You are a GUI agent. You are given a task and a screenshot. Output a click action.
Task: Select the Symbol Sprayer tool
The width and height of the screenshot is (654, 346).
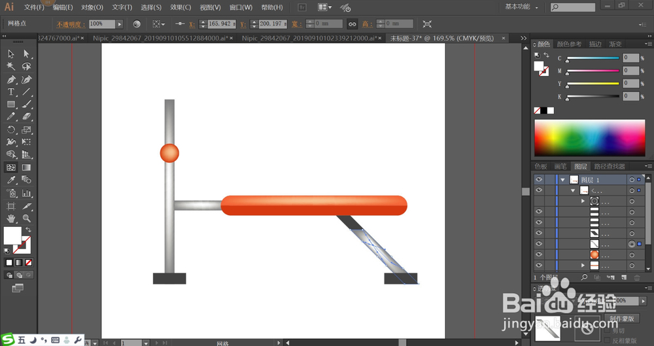[x=11, y=193]
